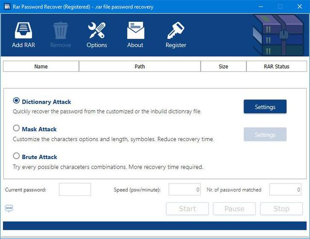This screenshot has height=239, width=310.
Task: Click the Remove trash can icon
Action: coord(61,31)
